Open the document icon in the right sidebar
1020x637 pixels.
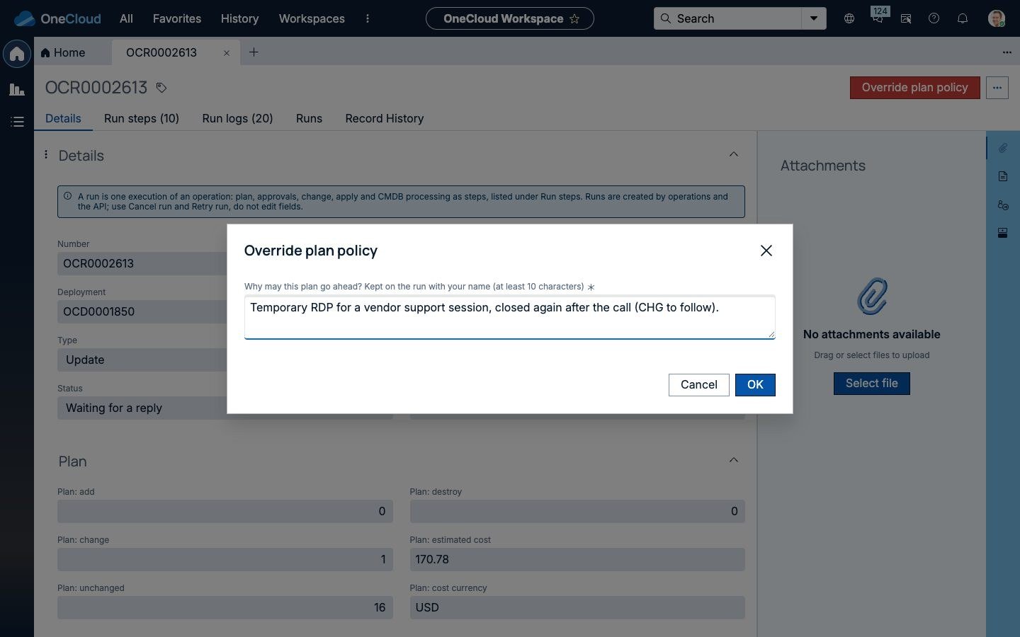tap(1003, 176)
